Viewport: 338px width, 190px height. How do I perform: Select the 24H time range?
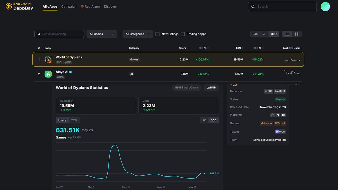coord(255,34)
